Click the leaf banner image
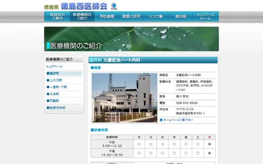This screenshot has height=164, width=263. pos(131,39)
